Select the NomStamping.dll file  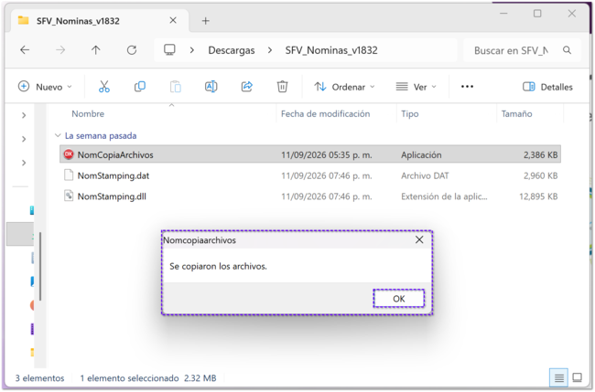click(310, 196)
